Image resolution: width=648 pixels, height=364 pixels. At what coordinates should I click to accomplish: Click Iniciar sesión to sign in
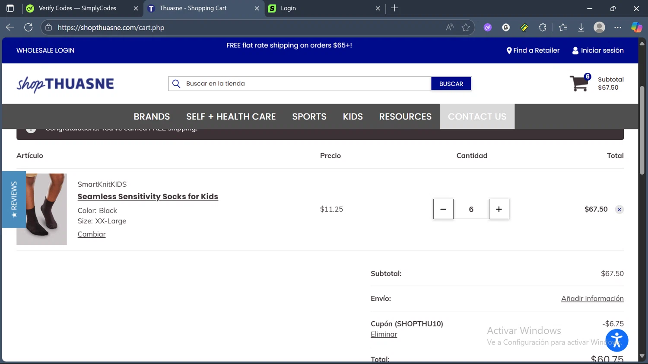598,50
